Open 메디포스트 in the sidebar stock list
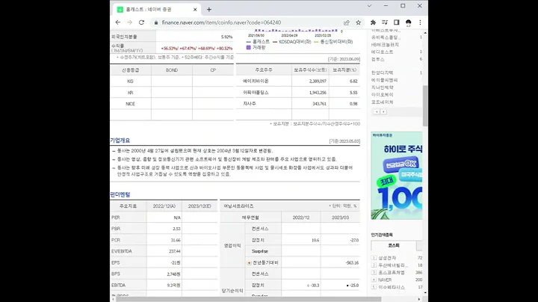The height and width of the screenshot is (302, 538). pyautogui.click(x=383, y=52)
